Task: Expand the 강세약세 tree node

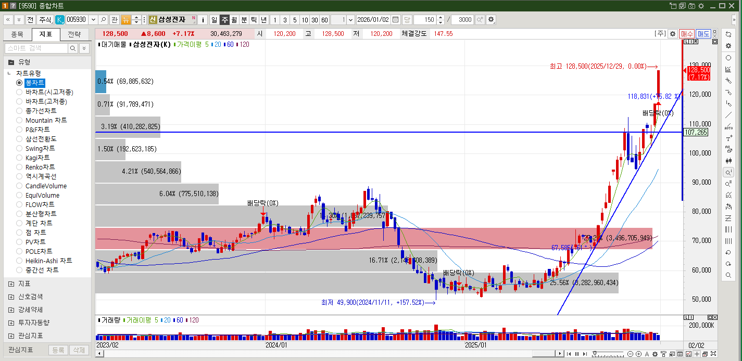Action: pos(11,310)
